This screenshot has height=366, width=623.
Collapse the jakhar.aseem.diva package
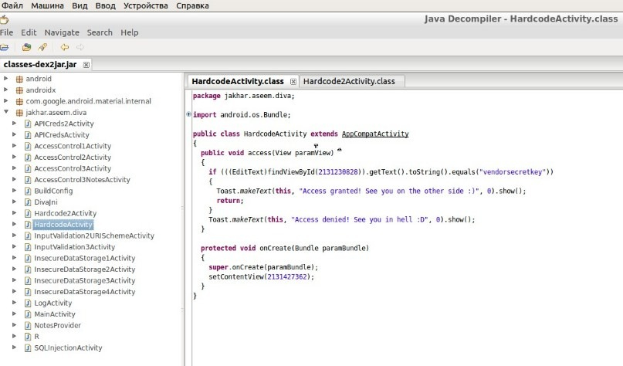click(6, 112)
